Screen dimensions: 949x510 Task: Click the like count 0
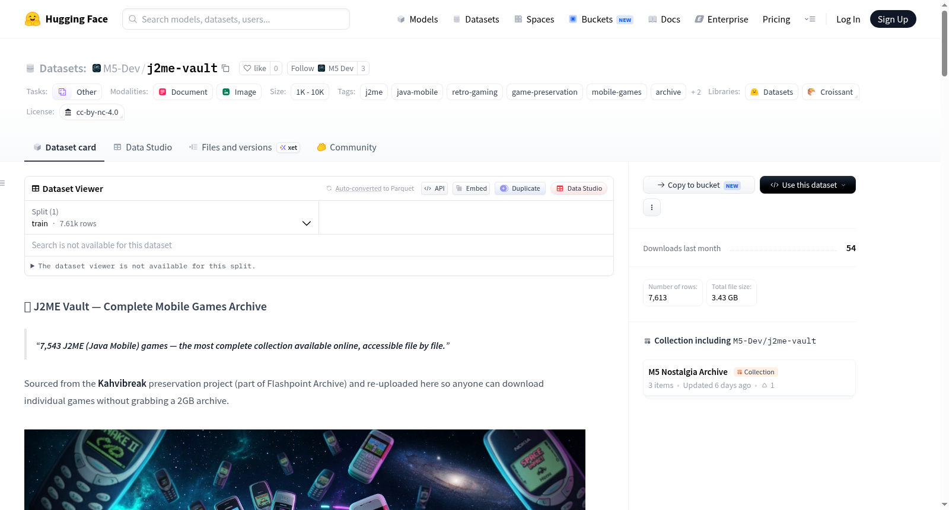pos(276,68)
